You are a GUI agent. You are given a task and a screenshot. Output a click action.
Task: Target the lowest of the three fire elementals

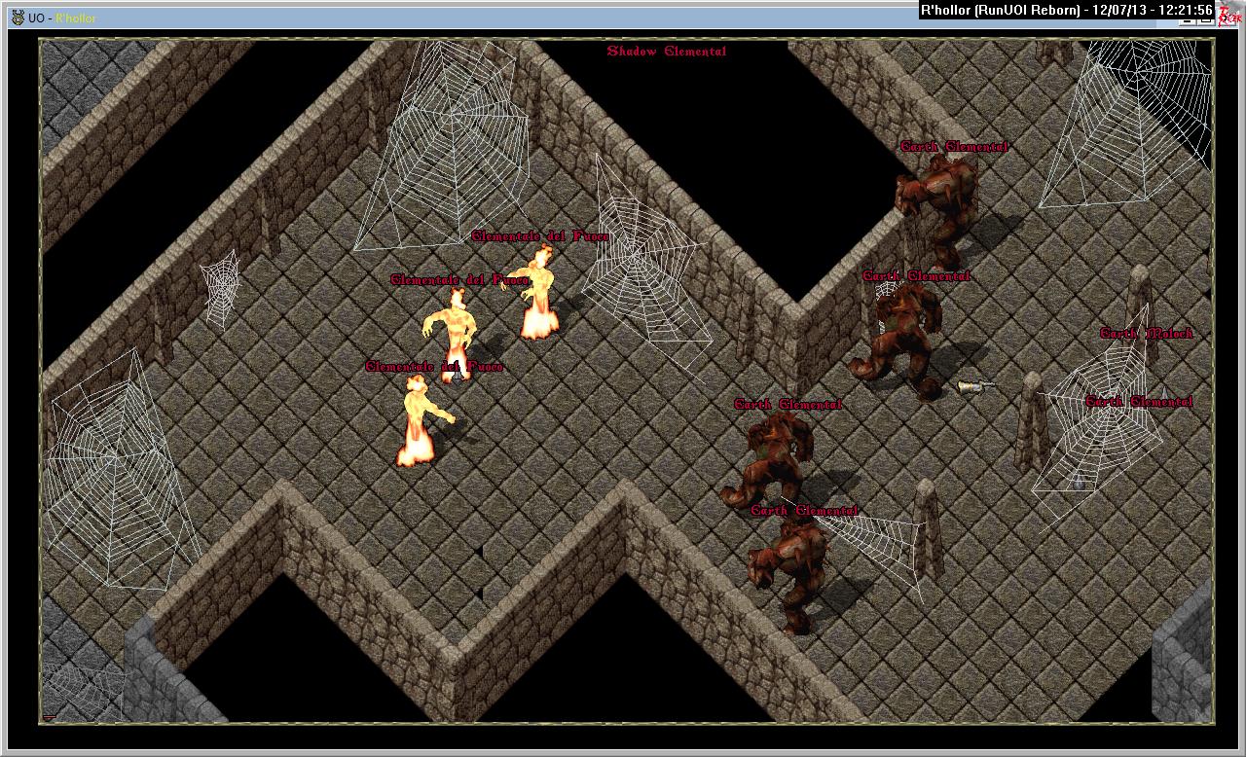(423, 419)
